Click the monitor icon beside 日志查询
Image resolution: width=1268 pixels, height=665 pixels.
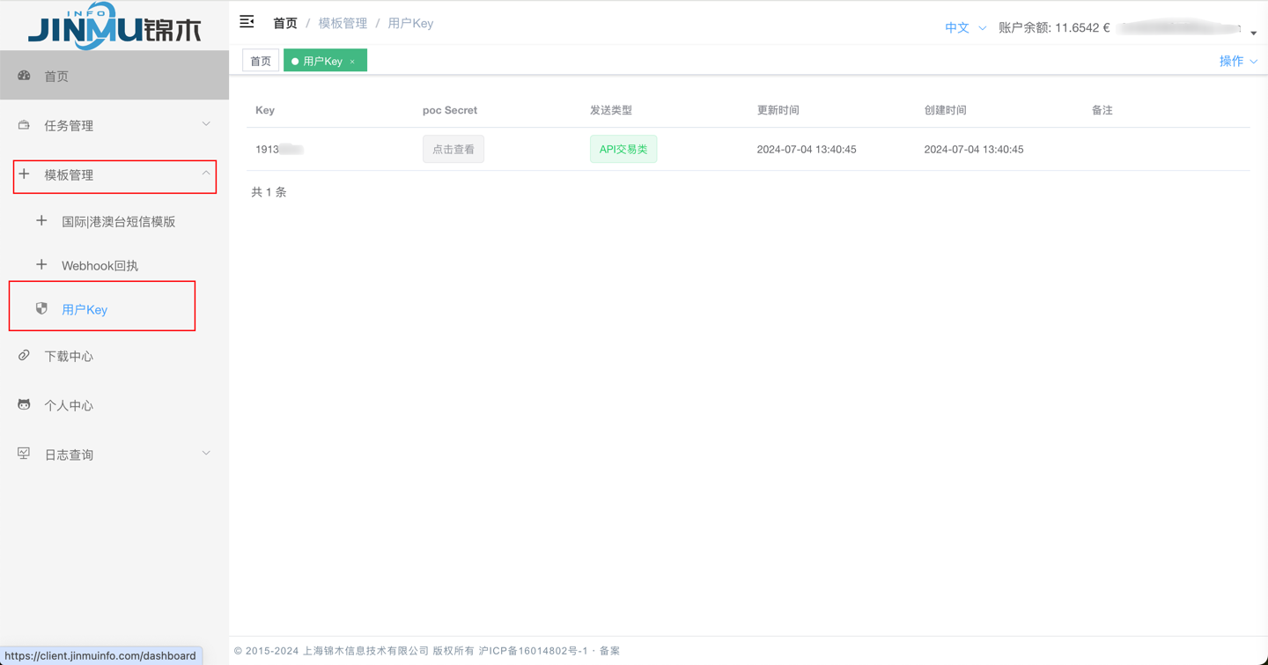tap(25, 454)
